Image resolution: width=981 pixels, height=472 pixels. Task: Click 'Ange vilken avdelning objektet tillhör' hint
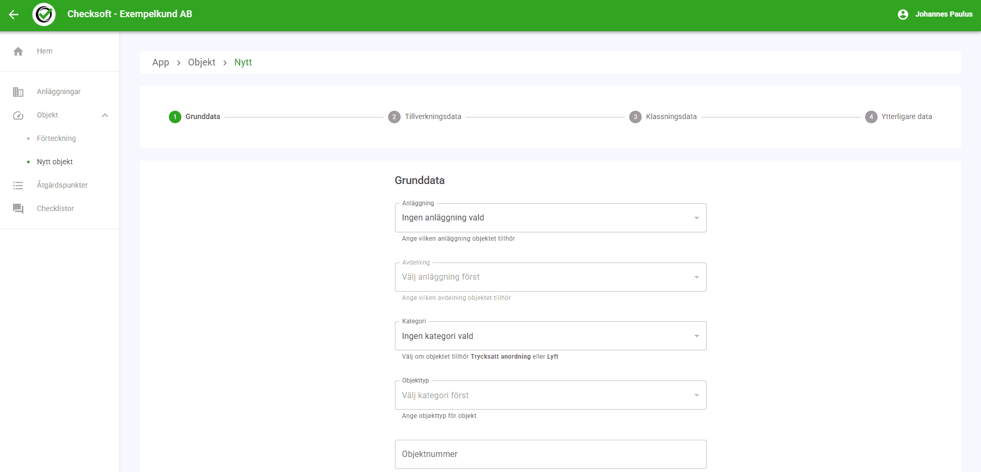point(456,298)
